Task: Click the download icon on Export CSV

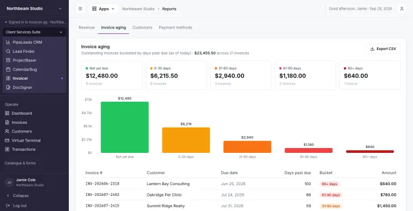Action: [372, 49]
